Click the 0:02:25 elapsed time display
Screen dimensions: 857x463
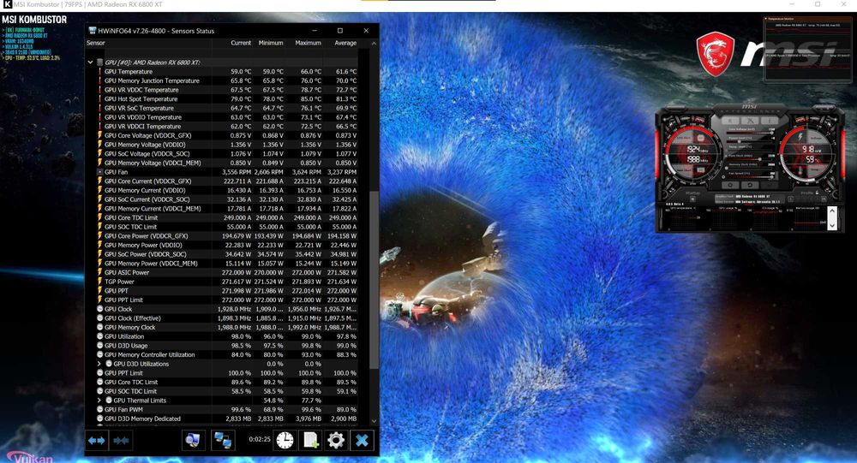[x=260, y=439]
